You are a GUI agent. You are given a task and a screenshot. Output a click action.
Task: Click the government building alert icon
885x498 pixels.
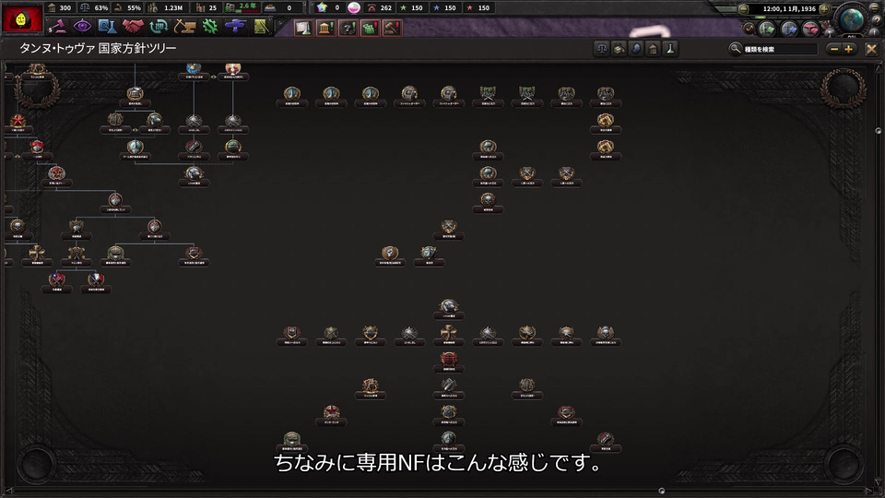click(325, 28)
